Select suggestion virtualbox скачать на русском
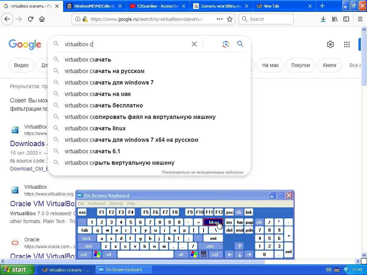Viewport: 367px width, 275px height. (x=149, y=71)
